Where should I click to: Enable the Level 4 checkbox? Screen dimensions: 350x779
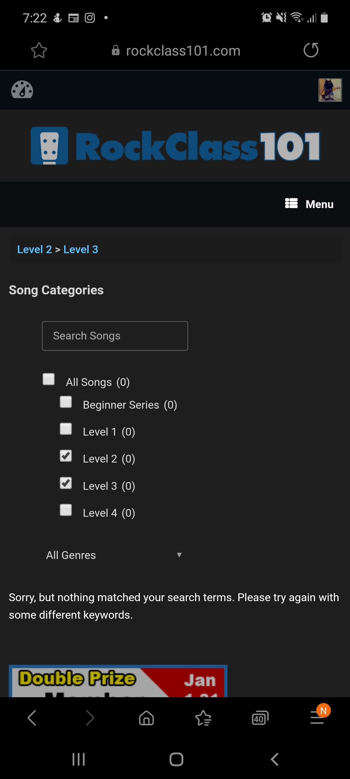66,510
